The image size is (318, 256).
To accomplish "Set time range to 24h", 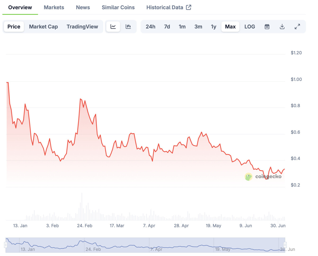I will (x=151, y=27).
